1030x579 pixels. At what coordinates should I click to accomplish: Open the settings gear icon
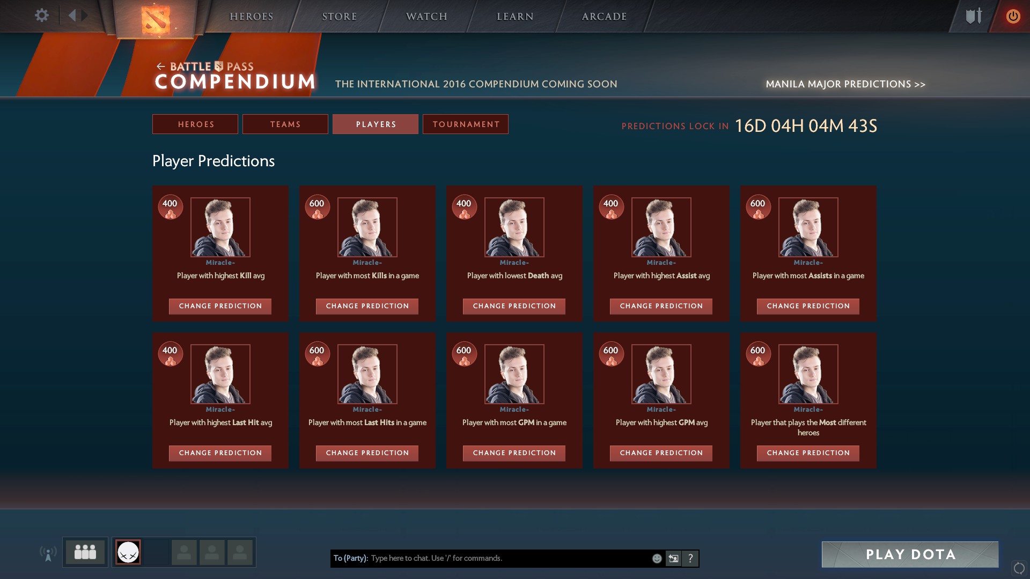coord(41,16)
